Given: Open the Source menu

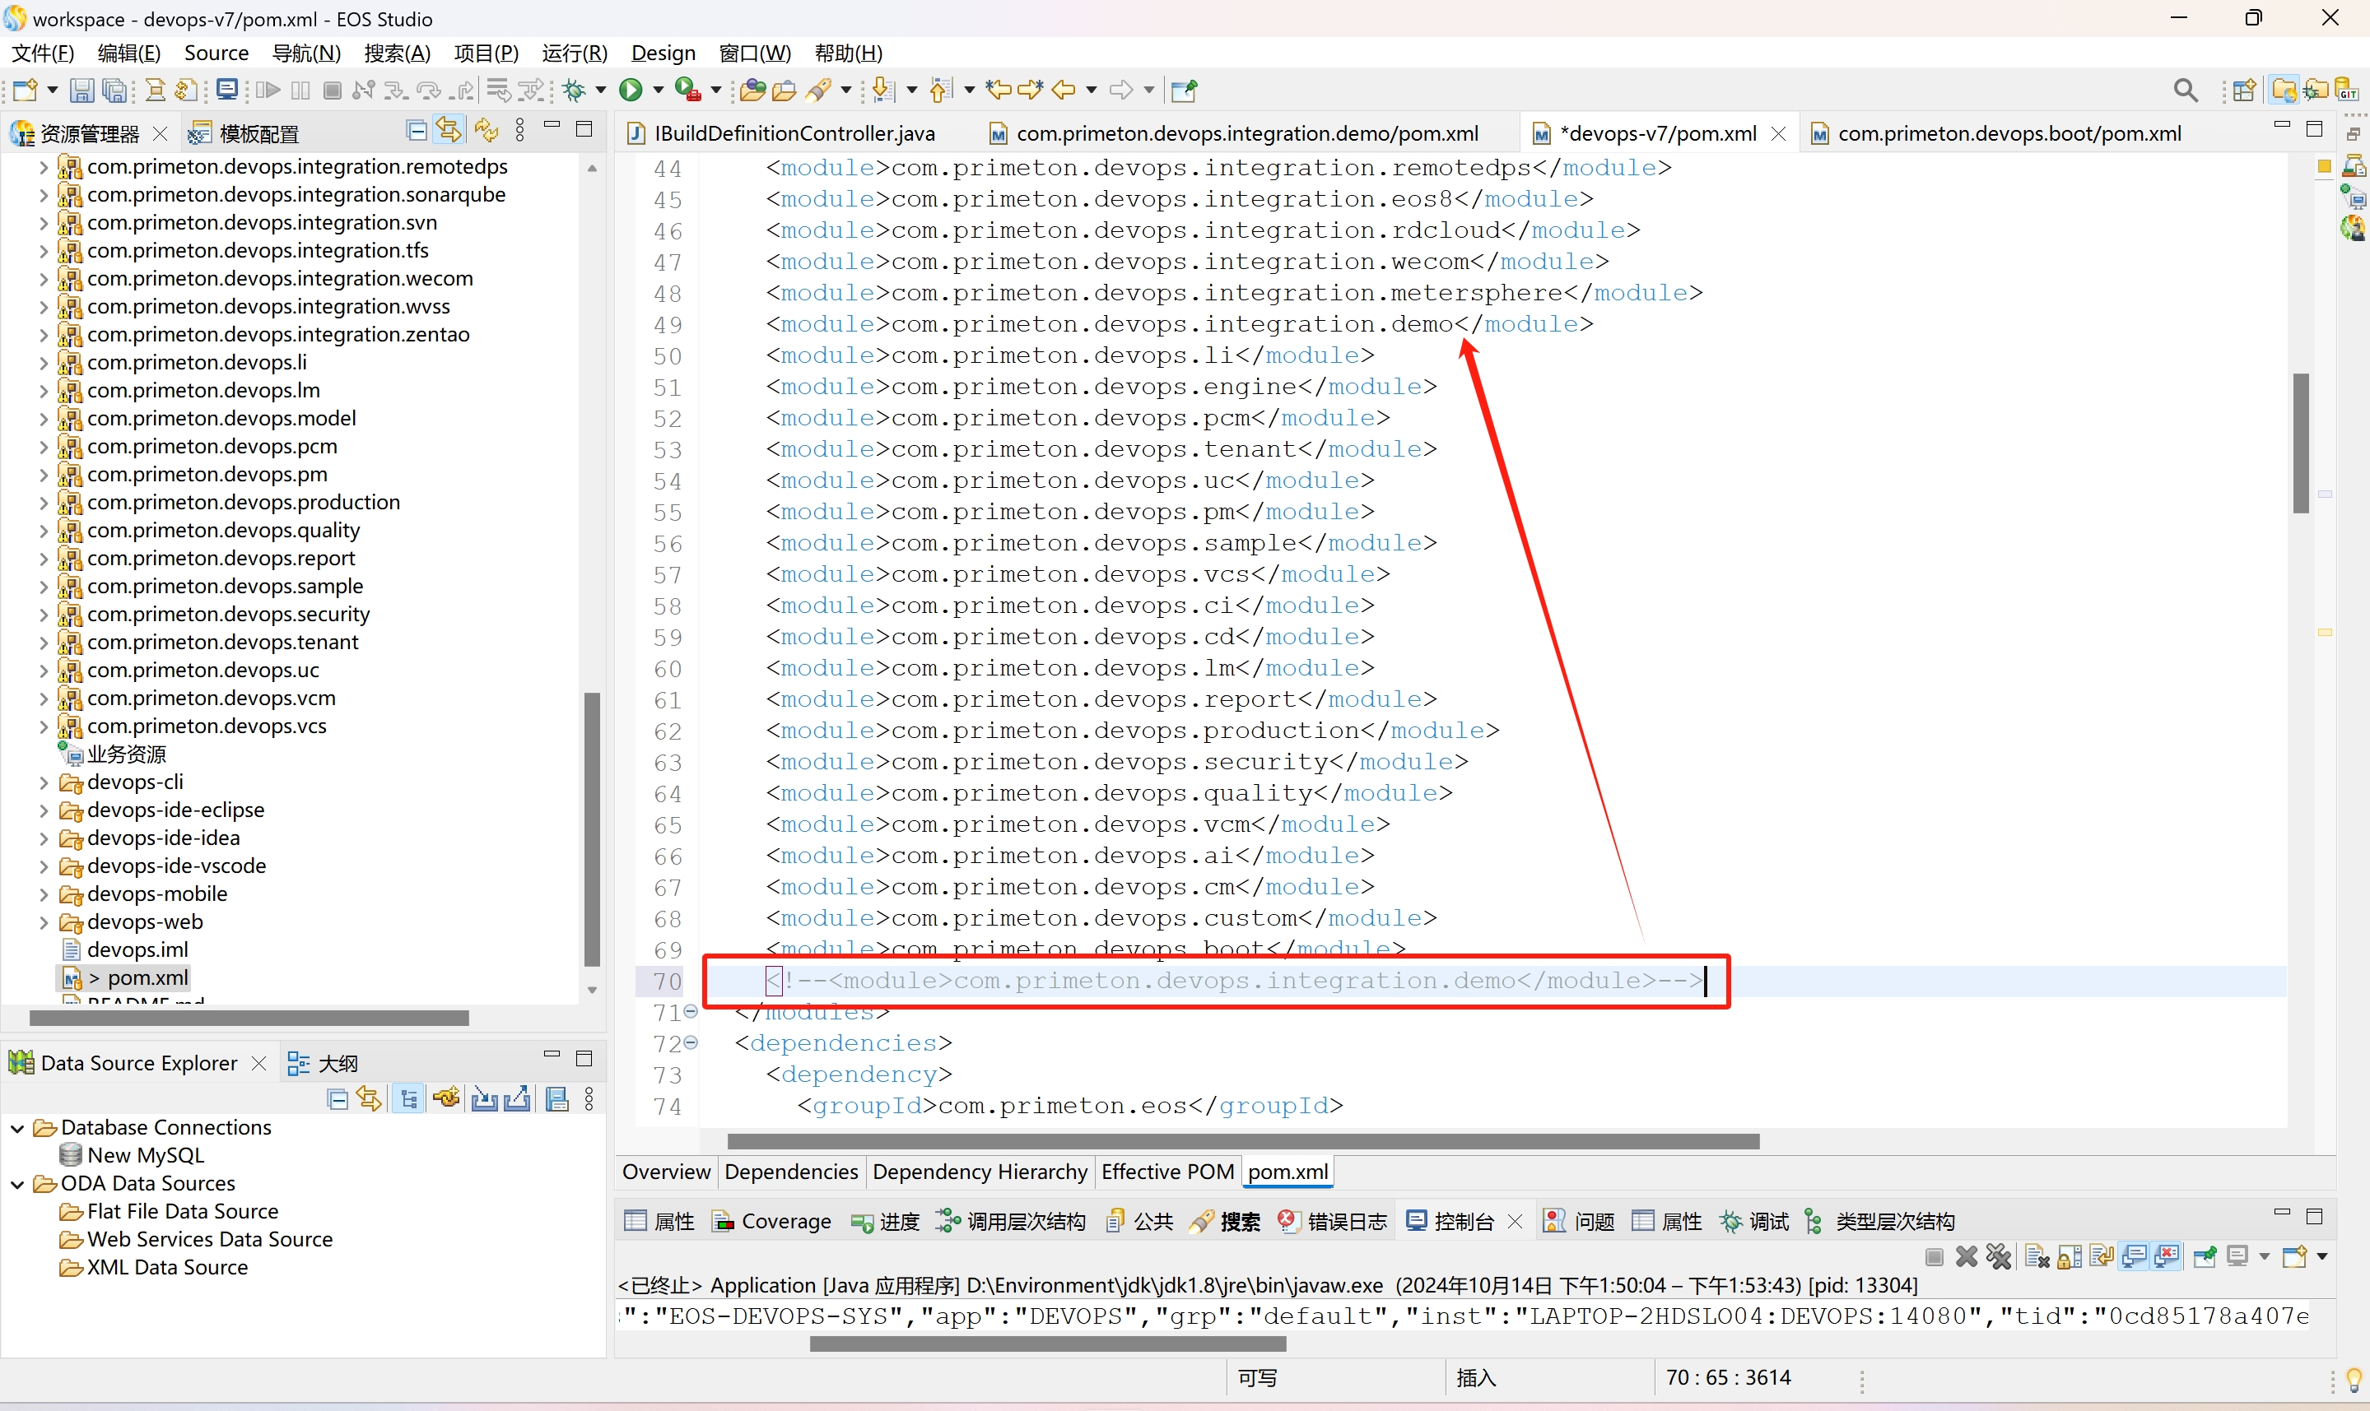Looking at the screenshot, I should coord(216,53).
